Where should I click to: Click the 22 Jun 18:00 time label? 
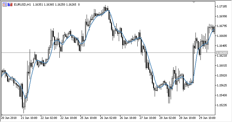[69, 118]
